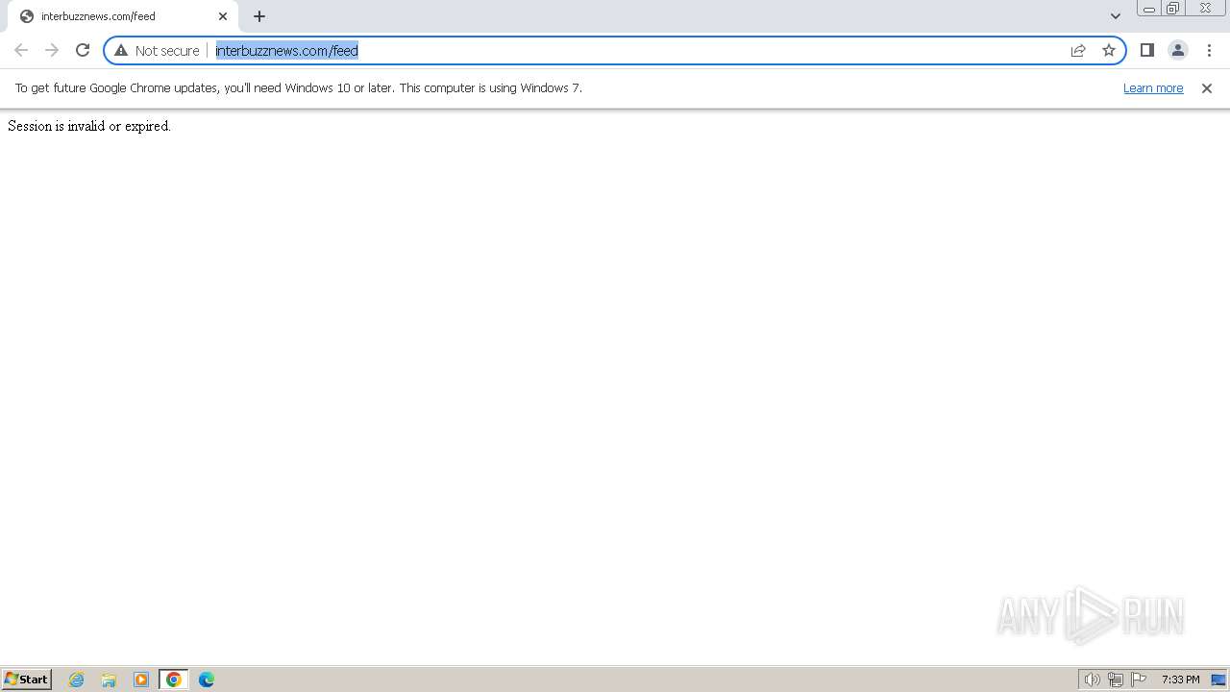Restore down the Chrome window
Screen dimensions: 1230x692
(x=1173, y=9)
